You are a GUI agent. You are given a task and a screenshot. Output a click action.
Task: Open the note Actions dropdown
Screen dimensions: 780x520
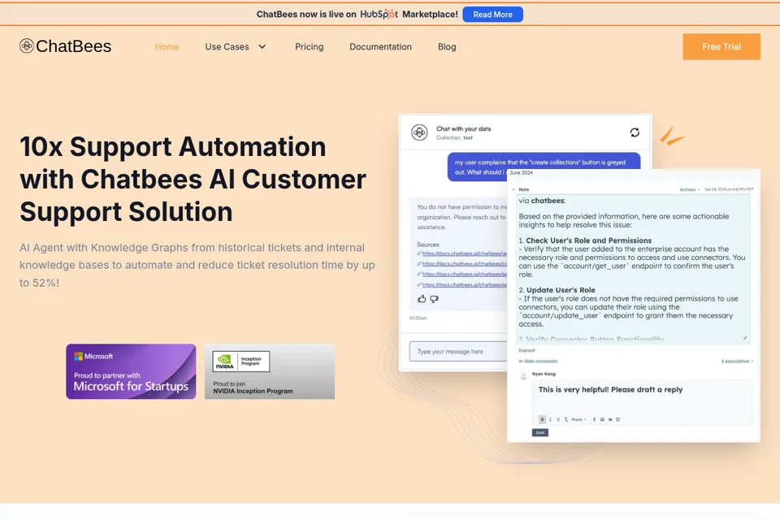(690, 189)
